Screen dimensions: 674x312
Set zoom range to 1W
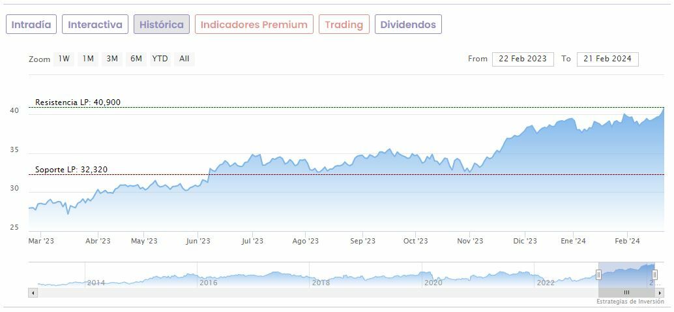click(64, 59)
